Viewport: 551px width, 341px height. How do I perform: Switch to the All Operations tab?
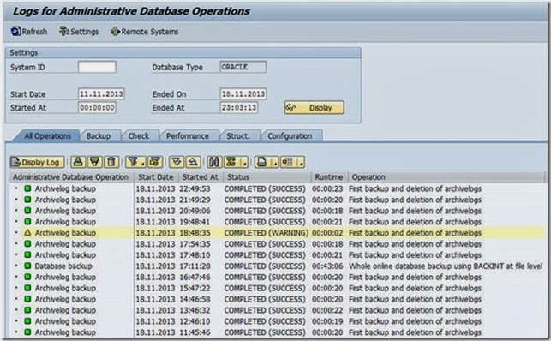47,136
